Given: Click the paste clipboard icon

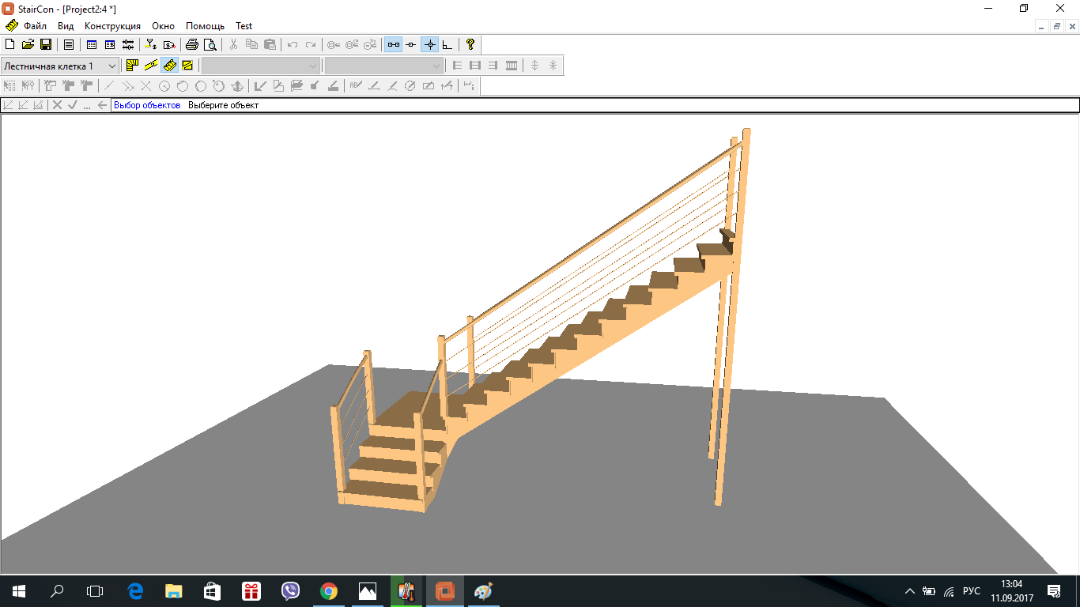Looking at the screenshot, I should tap(270, 45).
